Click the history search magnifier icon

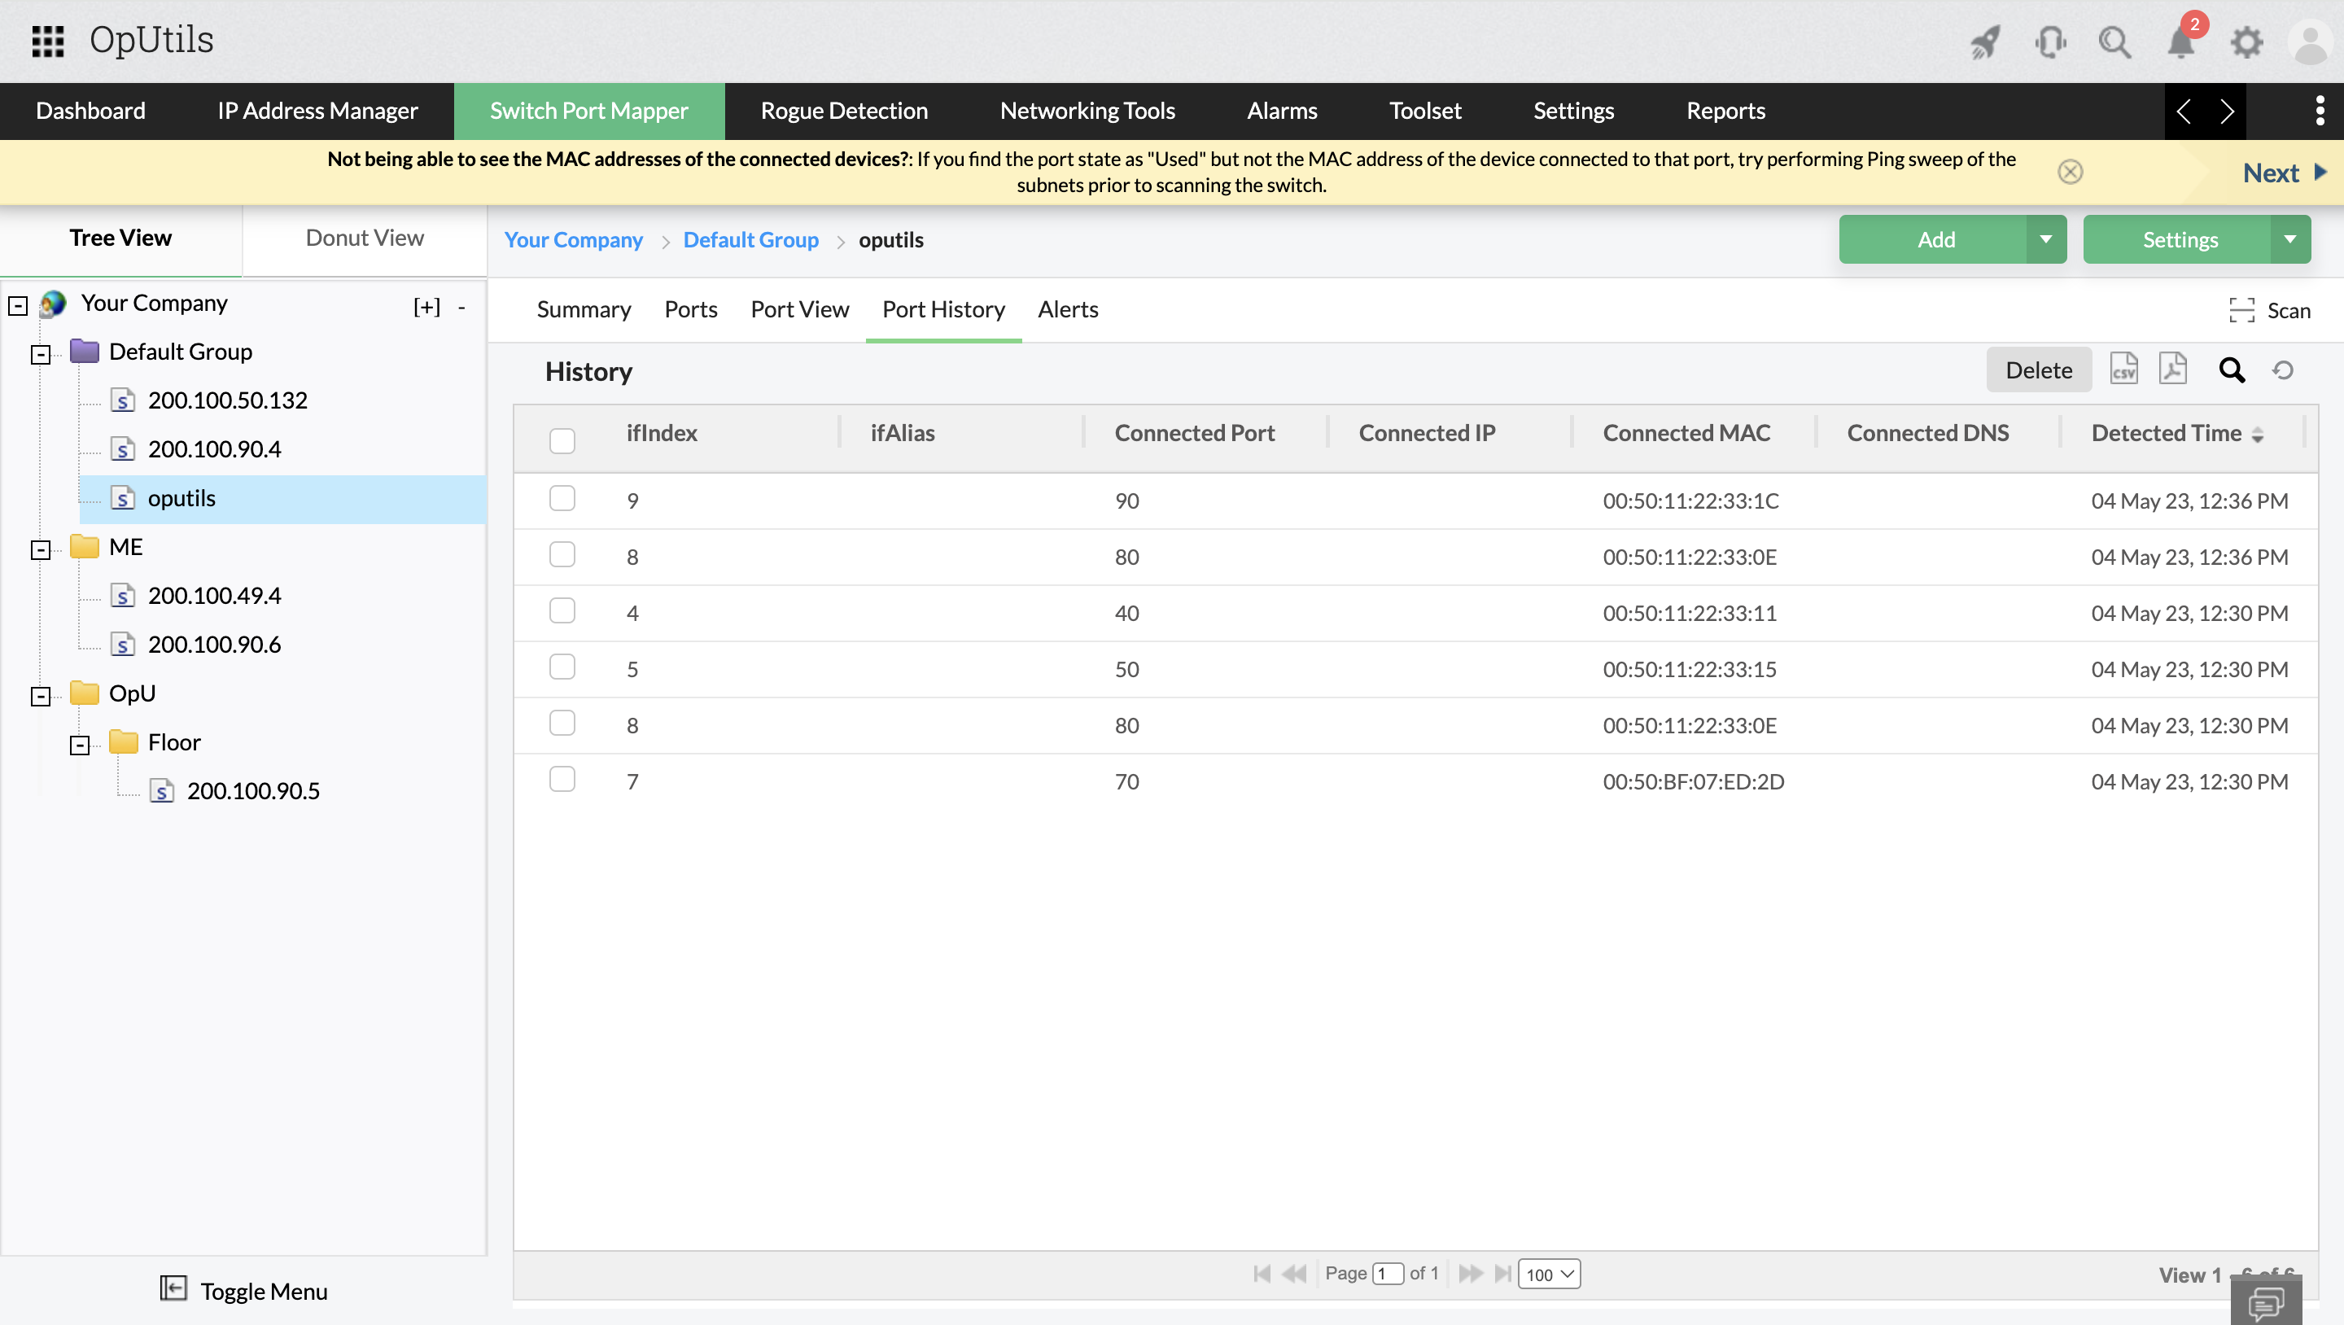point(2231,370)
